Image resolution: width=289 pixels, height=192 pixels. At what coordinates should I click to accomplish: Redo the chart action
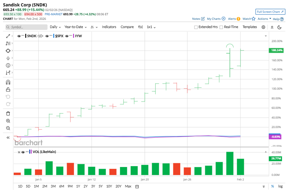click(x=8, y=104)
